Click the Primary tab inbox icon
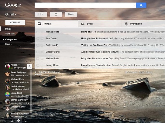 [x=39, y=24]
